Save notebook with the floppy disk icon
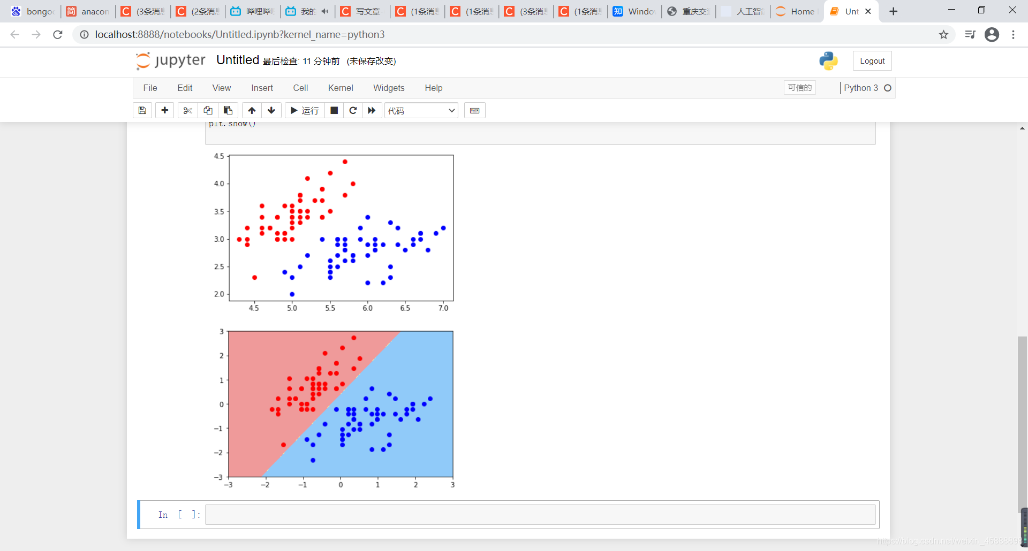Screen dimensions: 1028x551 click(x=142, y=110)
